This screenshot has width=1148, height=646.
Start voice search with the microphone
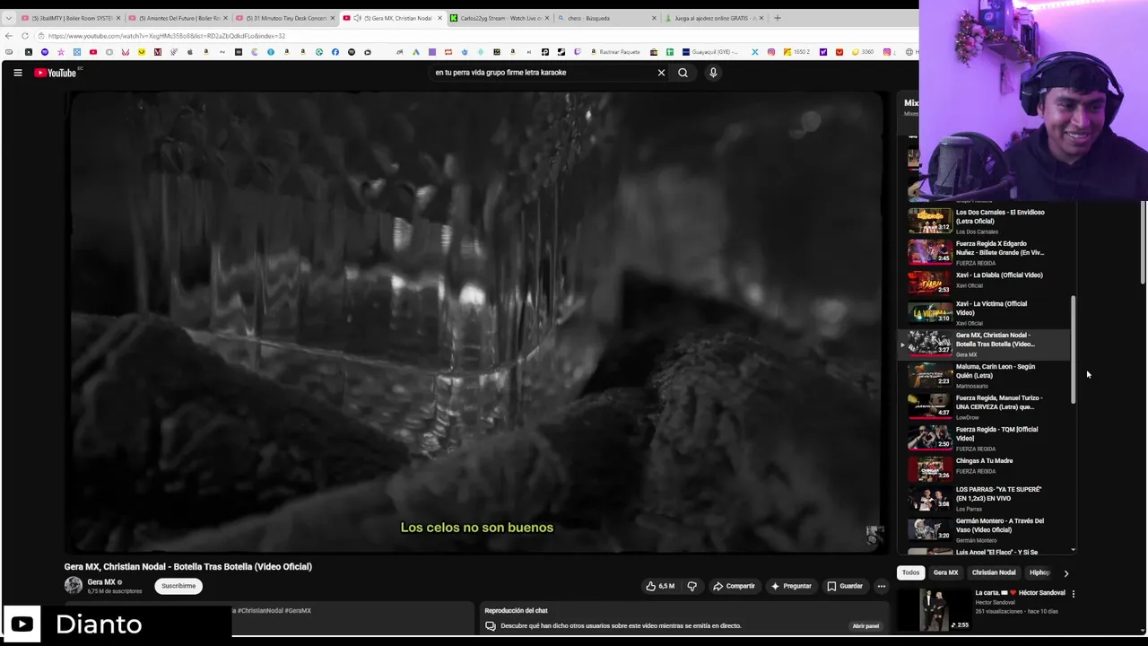pyautogui.click(x=713, y=73)
